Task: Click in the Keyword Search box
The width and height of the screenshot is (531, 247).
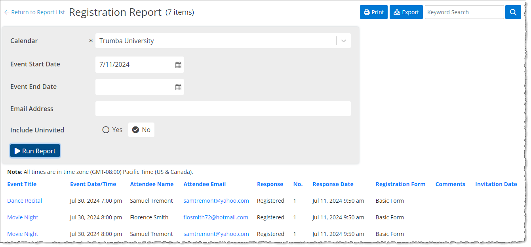Action: [464, 12]
